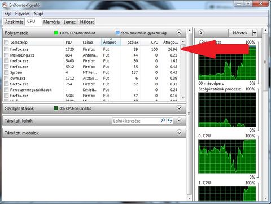271x204 pixels.
Task: Expand the Társított modulok section
Action: point(179,133)
